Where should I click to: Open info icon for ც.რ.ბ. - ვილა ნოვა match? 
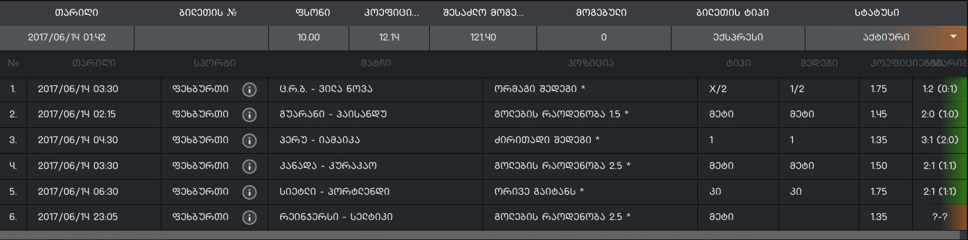[249, 89]
